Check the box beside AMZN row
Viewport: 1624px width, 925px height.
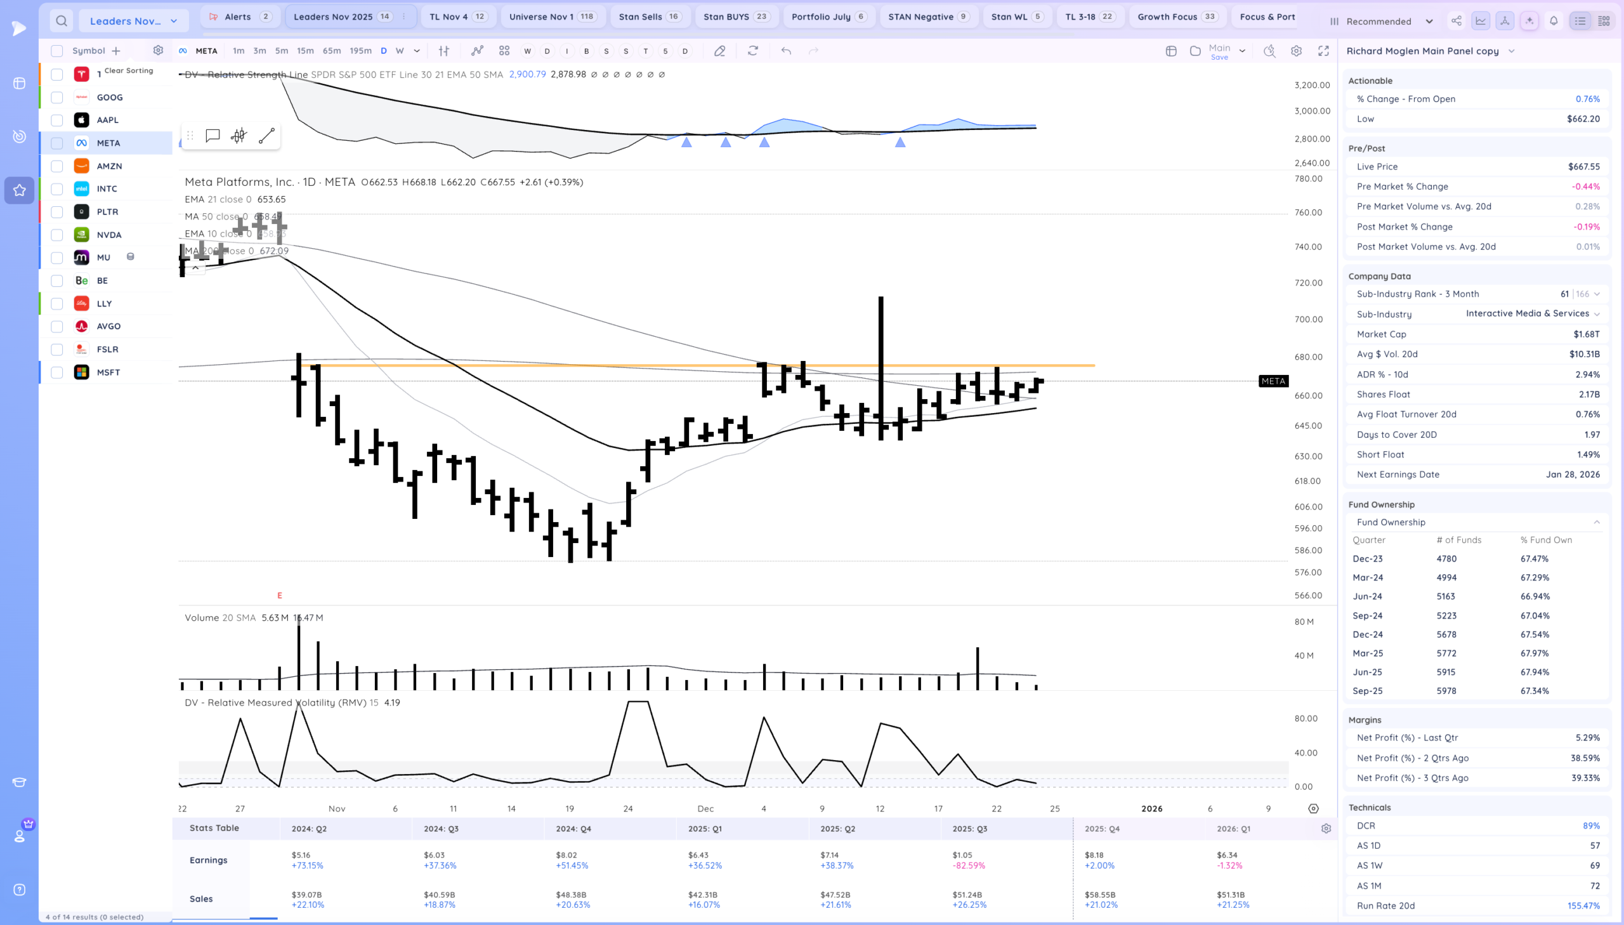point(57,166)
